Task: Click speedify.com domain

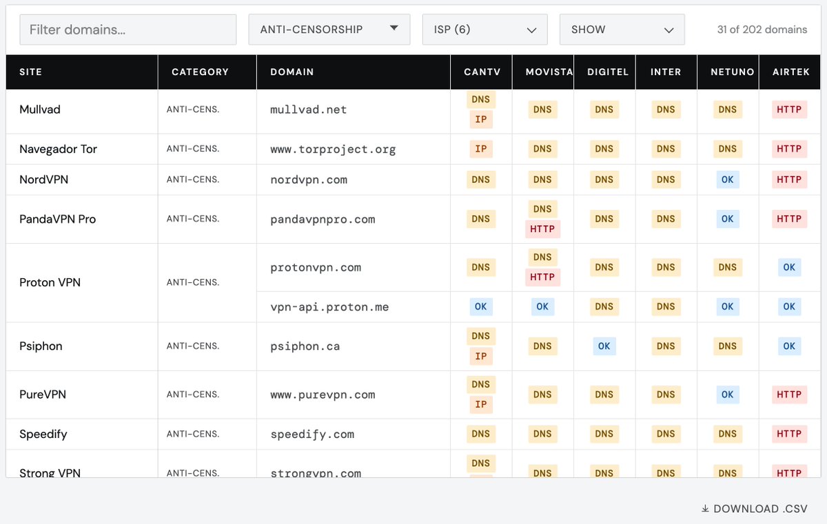Action: (x=312, y=434)
